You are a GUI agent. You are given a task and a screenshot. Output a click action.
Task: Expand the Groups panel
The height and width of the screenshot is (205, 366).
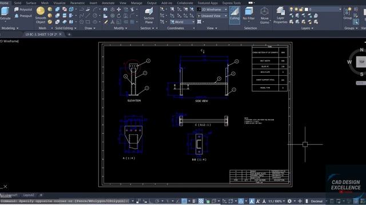351,28
